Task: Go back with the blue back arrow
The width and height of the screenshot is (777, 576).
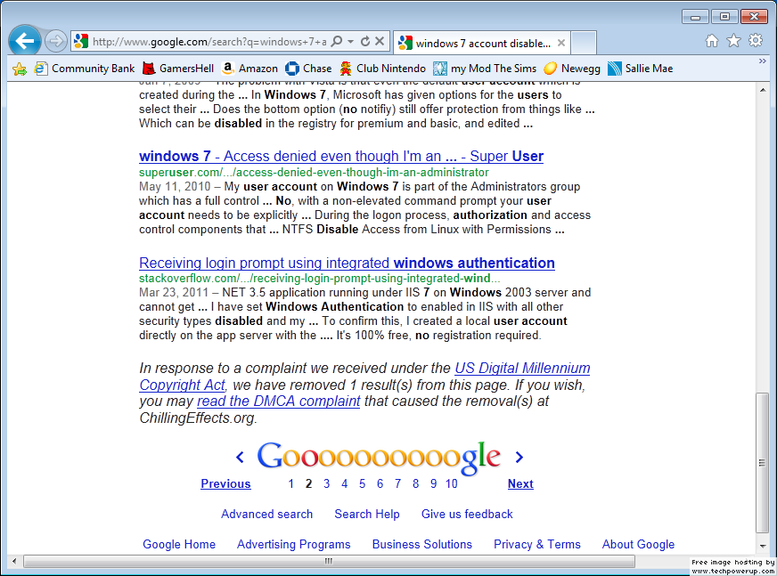Action: [x=24, y=41]
